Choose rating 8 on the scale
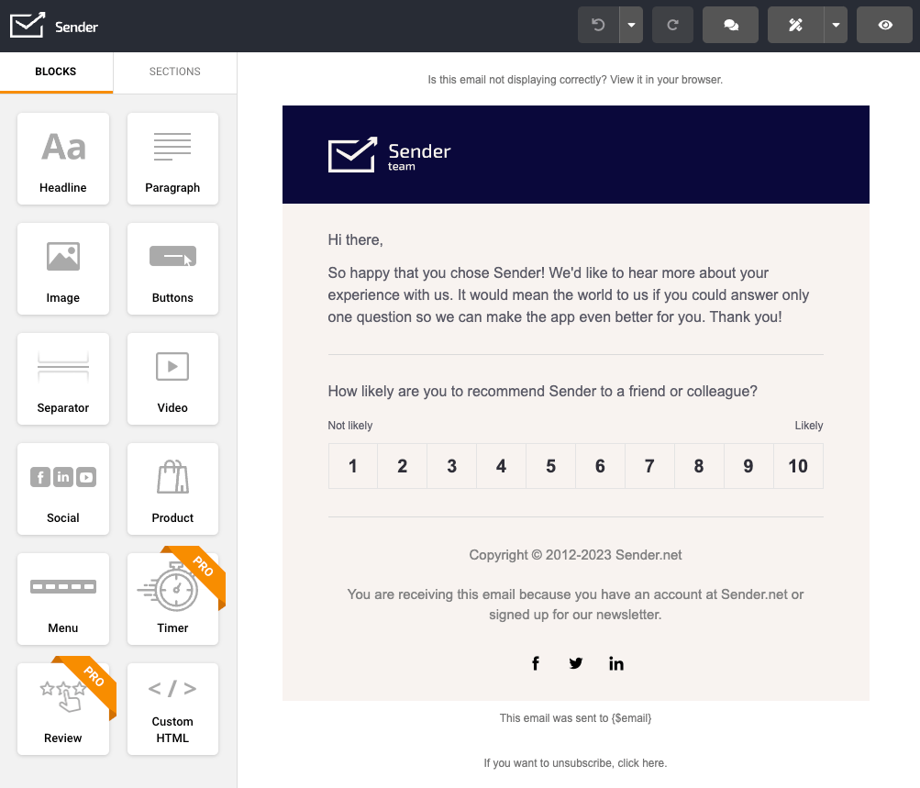This screenshot has height=788, width=920. (699, 466)
